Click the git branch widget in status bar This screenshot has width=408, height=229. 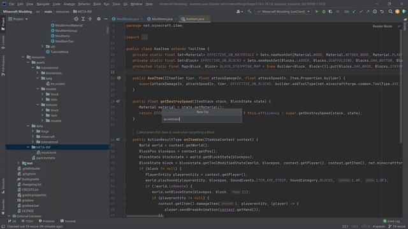coord(397,226)
